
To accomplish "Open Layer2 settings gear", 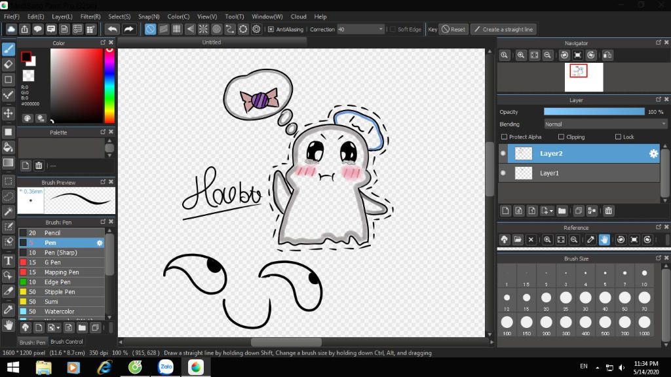I will [653, 153].
